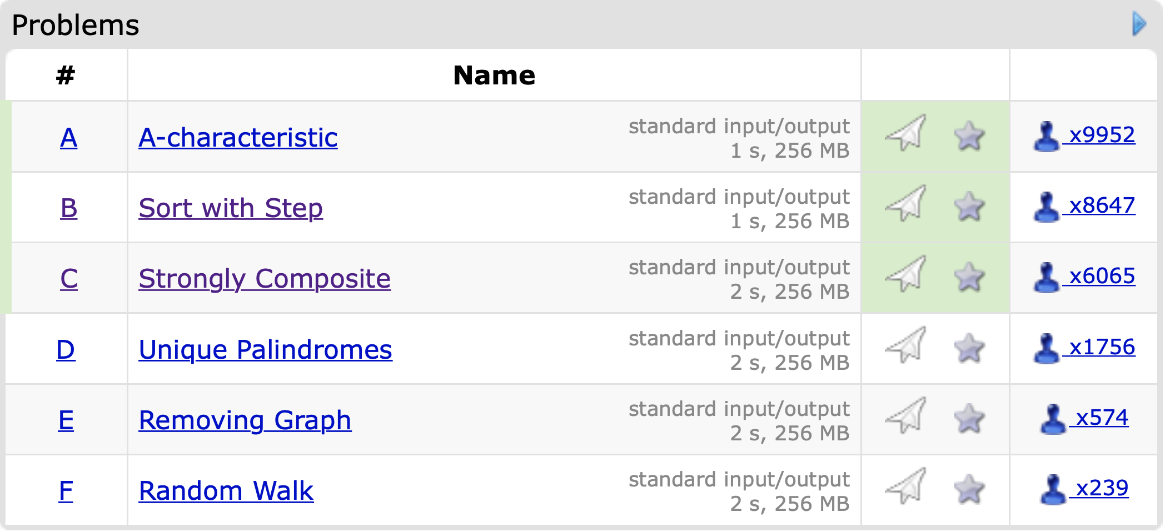
Task: Open the Strongly Composite problem
Action: click(265, 279)
